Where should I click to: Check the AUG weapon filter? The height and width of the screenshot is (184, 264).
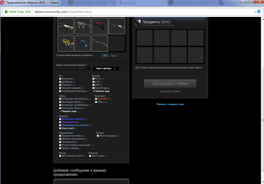pyautogui.click(x=93, y=82)
